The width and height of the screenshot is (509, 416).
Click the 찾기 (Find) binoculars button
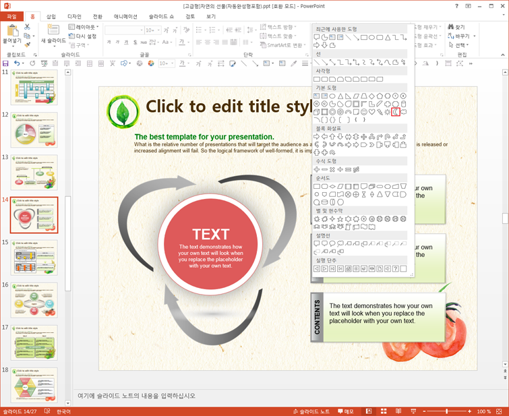click(456, 27)
